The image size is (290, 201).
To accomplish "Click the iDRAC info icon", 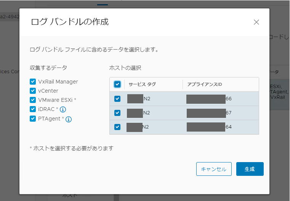I will click(x=63, y=109).
